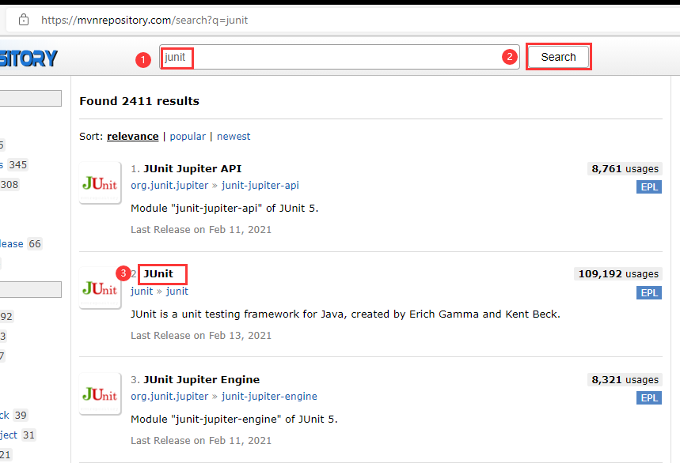Open the junit-jupiter-api artifact link
This screenshot has width=680, height=463.
pos(260,185)
